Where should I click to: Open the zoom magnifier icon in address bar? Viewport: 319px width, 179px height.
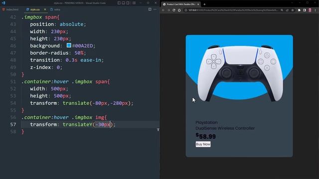coord(282,10)
